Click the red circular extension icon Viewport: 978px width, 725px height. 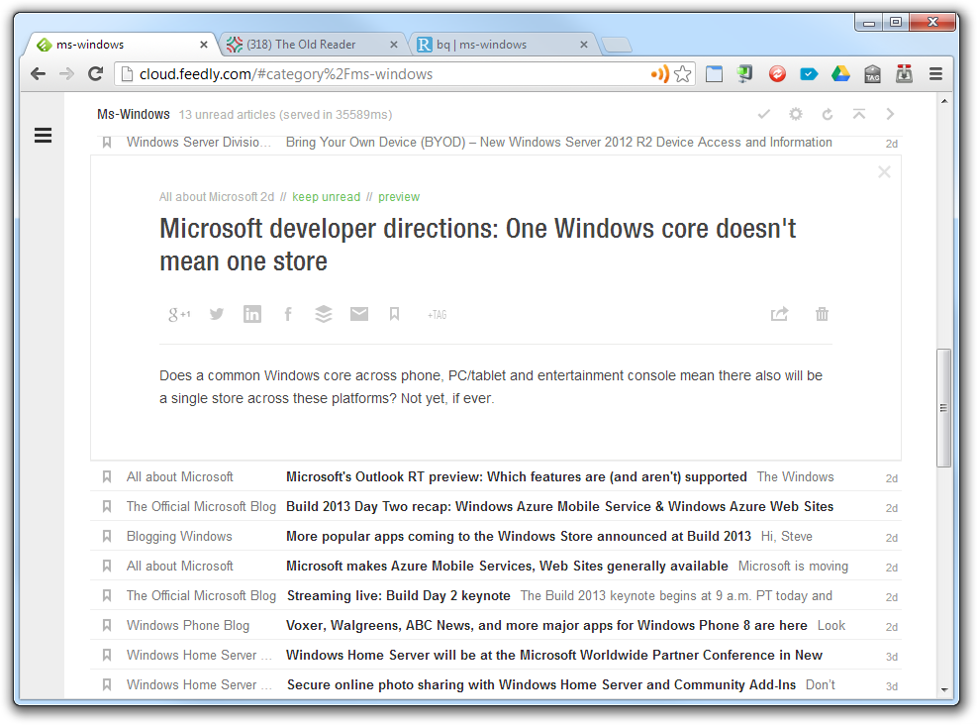point(777,74)
